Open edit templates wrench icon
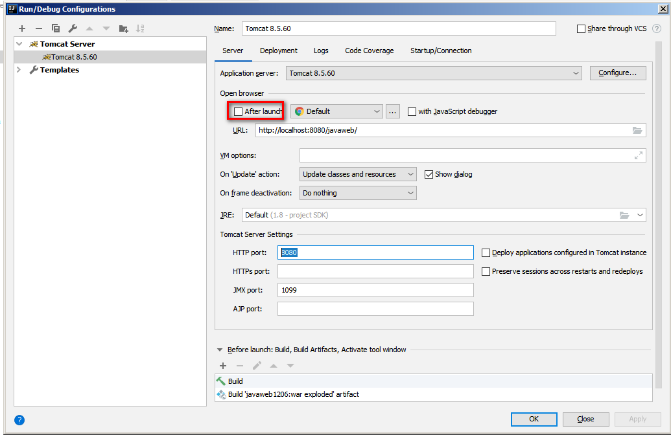This screenshot has width=671, height=435. tap(73, 28)
